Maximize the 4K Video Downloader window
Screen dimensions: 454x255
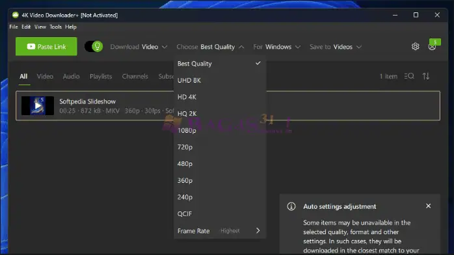coord(416,15)
